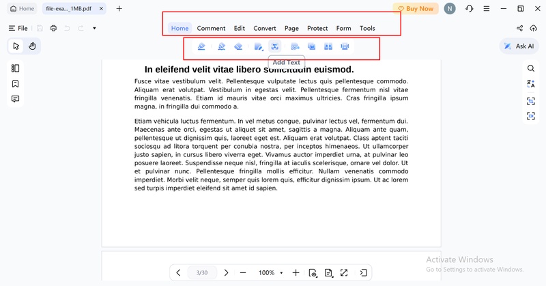The image size is (546, 286).
Task: Open a new tab with plus button
Action: coord(119,9)
